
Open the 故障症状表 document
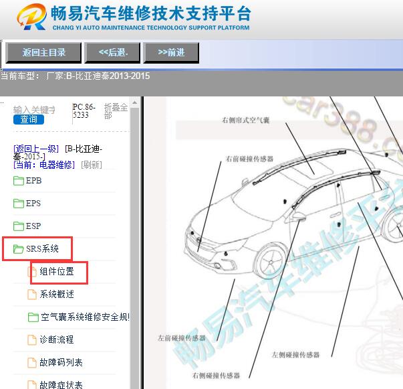pyautogui.click(x=61, y=384)
